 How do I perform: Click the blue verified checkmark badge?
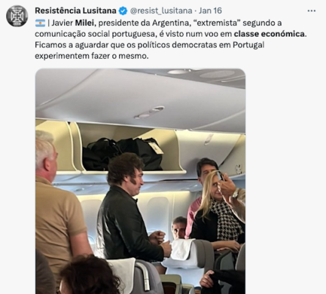coord(123,11)
